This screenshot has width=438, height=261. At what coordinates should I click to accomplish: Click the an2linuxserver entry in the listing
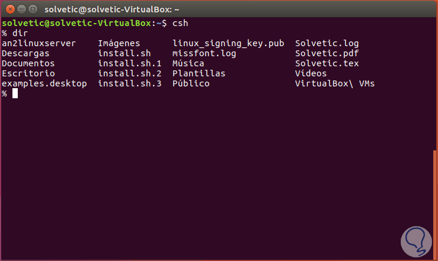tap(39, 43)
